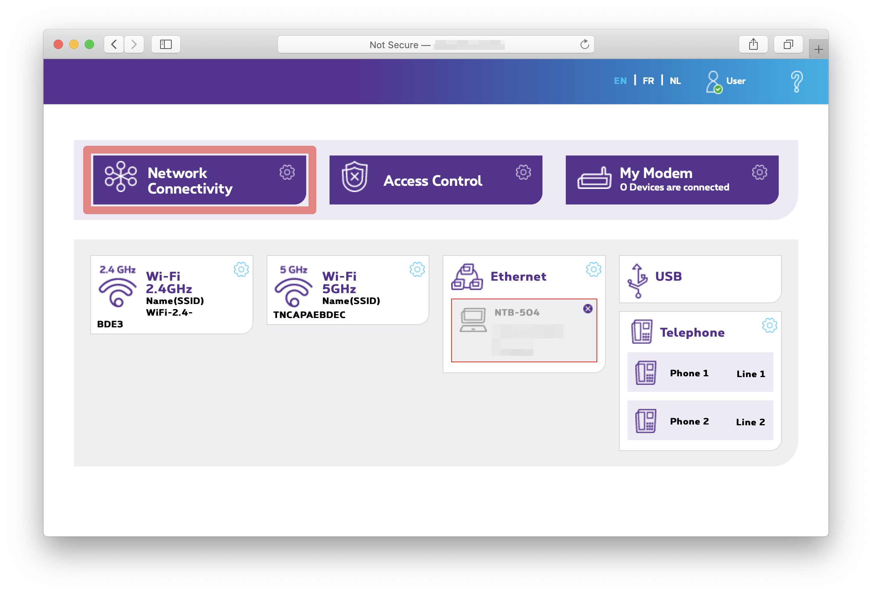The width and height of the screenshot is (872, 594).
Task: Click the WiFi-2.4- SSID text
Action: [x=169, y=313]
